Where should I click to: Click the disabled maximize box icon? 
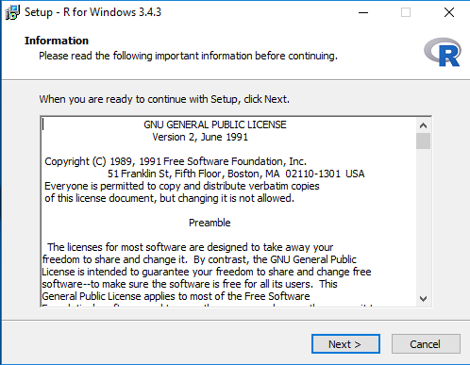pyautogui.click(x=406, y=12)
